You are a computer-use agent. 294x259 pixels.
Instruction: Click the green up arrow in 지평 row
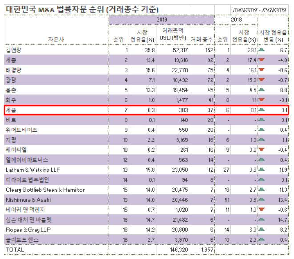coord(262,139)
